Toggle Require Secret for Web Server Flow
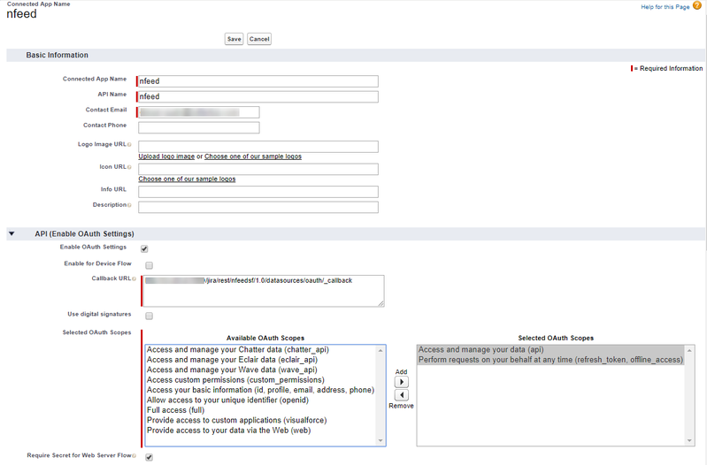 click(x=149, y=457)
